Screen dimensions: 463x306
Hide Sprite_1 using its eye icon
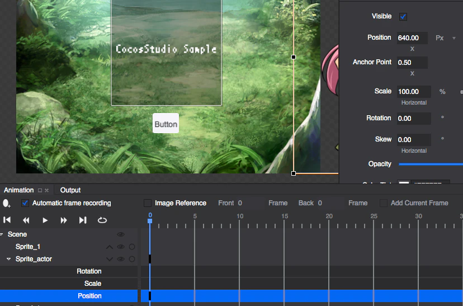tap(120, 247)
